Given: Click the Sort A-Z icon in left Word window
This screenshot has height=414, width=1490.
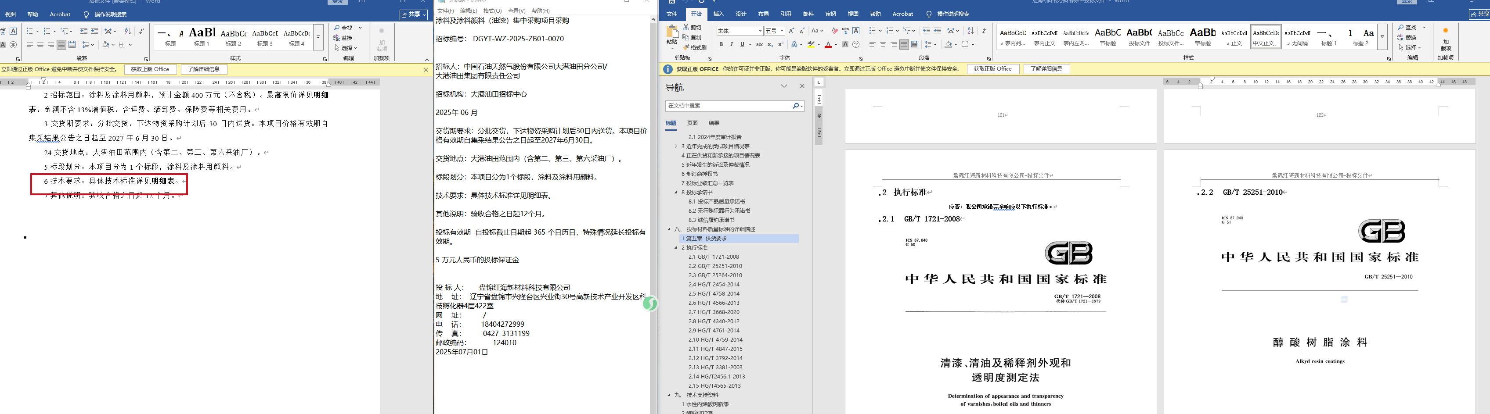Looking at the screenshot, I should 128,31.
